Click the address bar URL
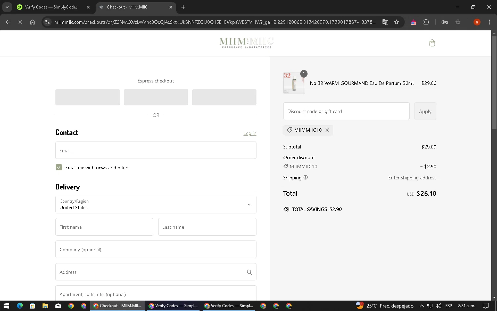 [215, 22]
